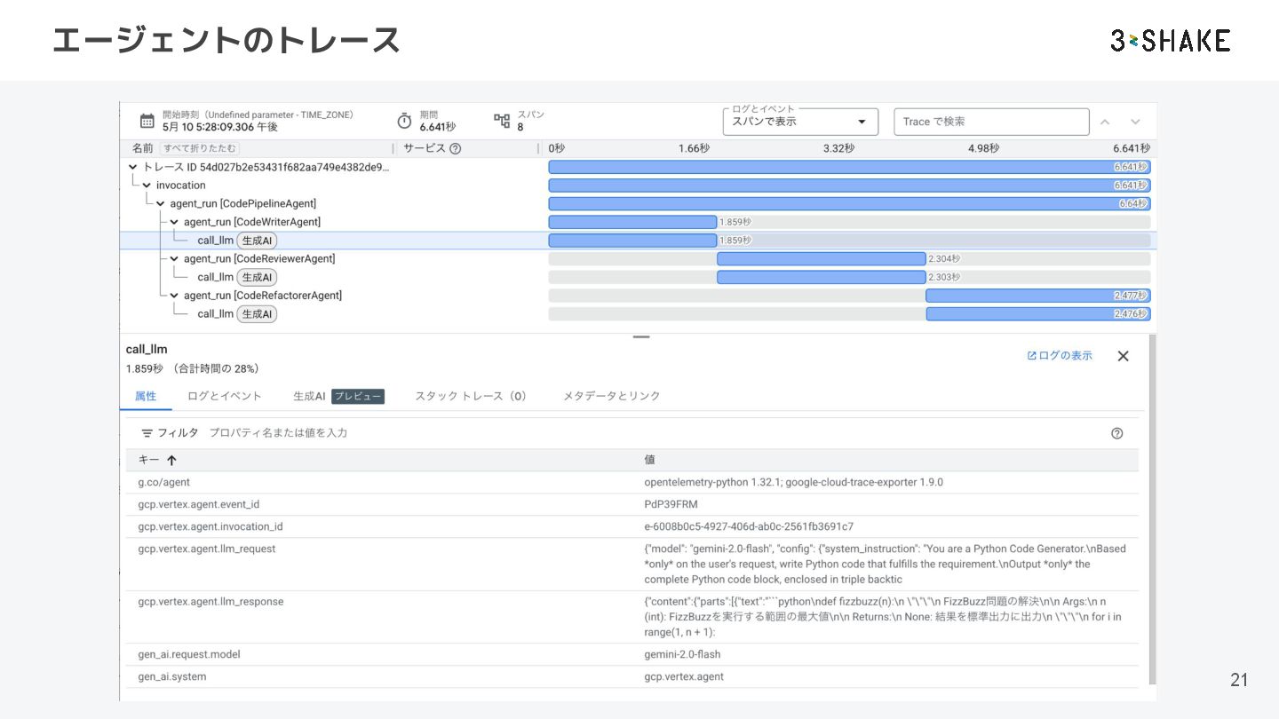The width and height of the screenshot is (1279, 719).
Task: Collapse agent_run [CodeReviewerAgent] span
Action: pos(174,258)
